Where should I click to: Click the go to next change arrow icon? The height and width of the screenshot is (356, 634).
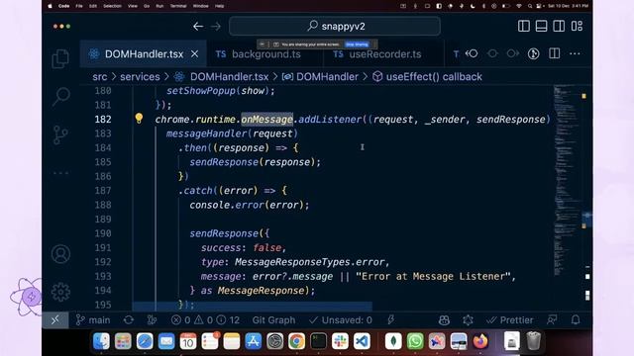tap(513, 53)
